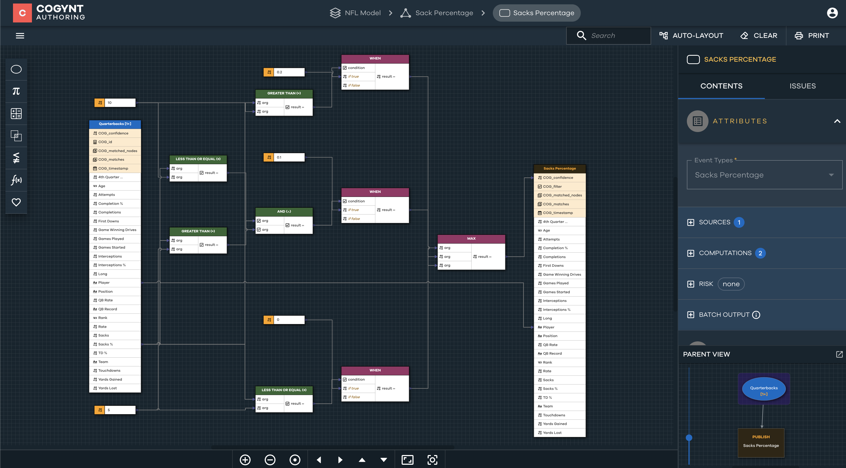Viewport: 846px width, 468px height.
Task: Collapse the Attributes section chevron
Action: click(x=837, y=121)
